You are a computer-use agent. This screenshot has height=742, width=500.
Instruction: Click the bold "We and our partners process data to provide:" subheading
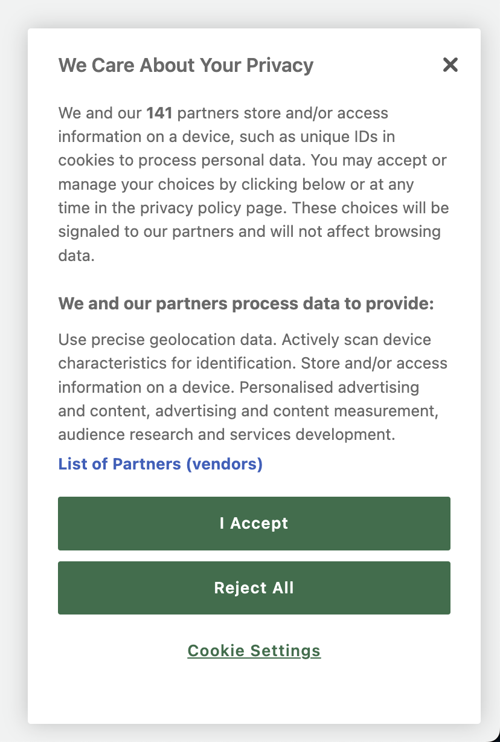coord(246,304)
